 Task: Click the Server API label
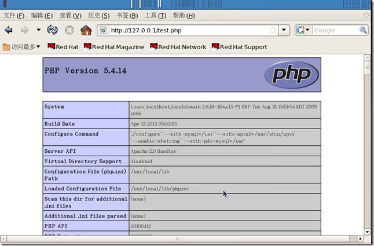(60, 151)
